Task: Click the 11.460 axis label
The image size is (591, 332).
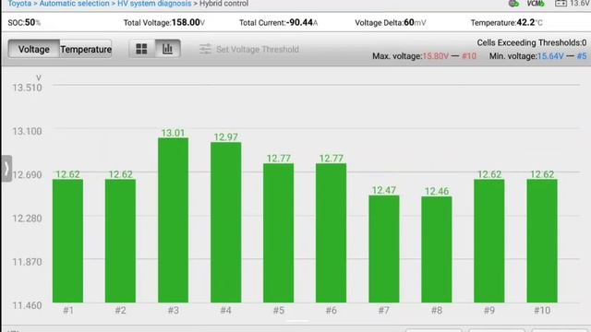Action: [27, 305]
